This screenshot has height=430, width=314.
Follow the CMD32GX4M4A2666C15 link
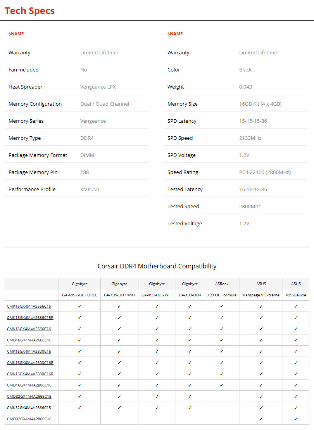click(x=29, y=396)
